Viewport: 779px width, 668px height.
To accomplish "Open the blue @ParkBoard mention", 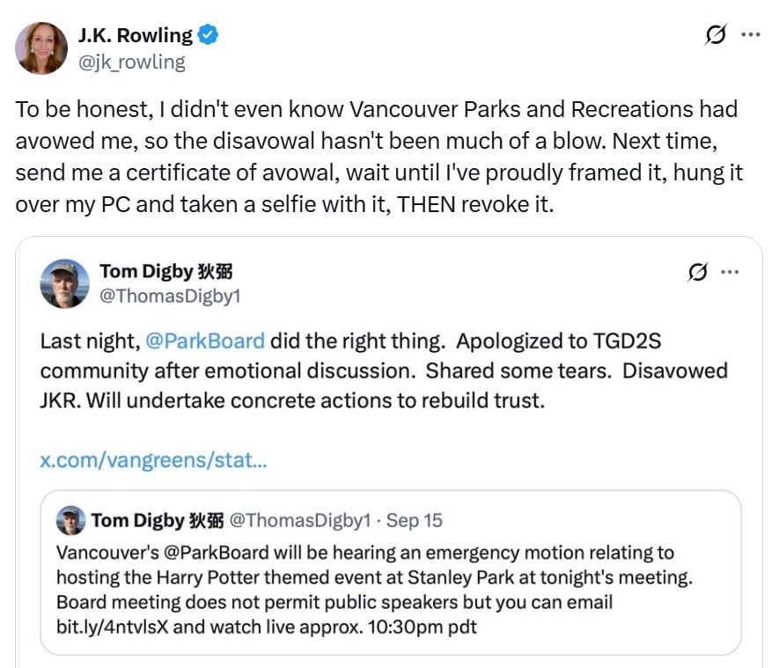I will pyautogui.click(x=212, y=341).
